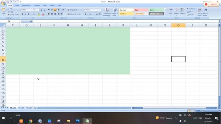Click Increase Decimal button
The height and width of the screenshot is (124, 221).
click(97, 14)
